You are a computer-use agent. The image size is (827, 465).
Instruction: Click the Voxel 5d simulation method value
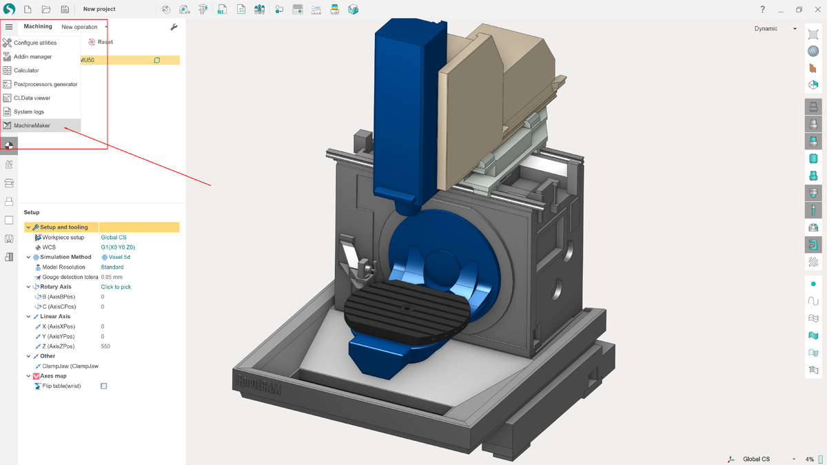[116, 257]
